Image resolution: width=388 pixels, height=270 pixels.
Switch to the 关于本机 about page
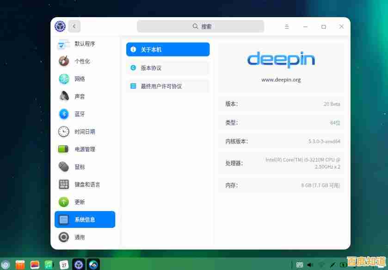[x=167, y=49]
